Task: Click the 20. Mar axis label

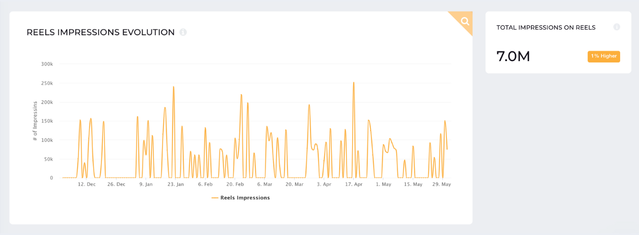Action: [x=295, y=184]
